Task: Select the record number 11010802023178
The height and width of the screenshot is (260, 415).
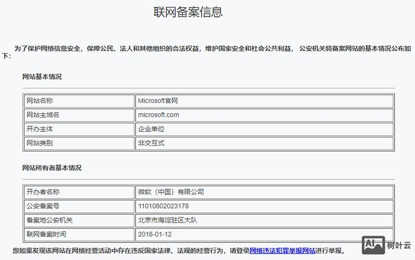Action: (x=163, y=206)
